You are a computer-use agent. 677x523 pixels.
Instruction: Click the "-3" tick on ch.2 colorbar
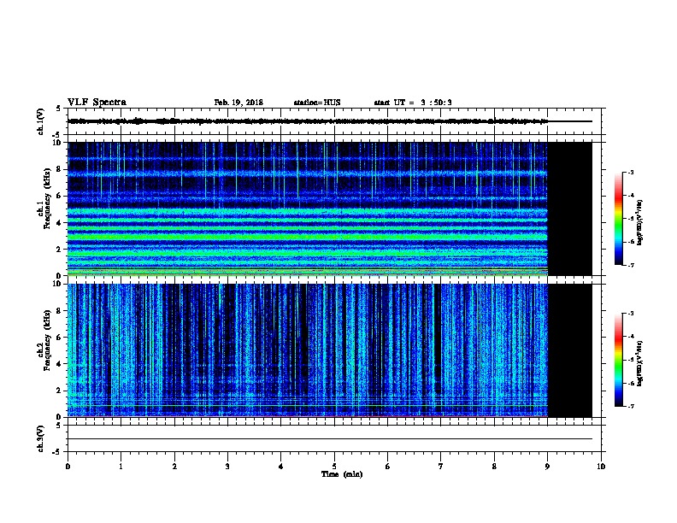[x=630, y=314]
